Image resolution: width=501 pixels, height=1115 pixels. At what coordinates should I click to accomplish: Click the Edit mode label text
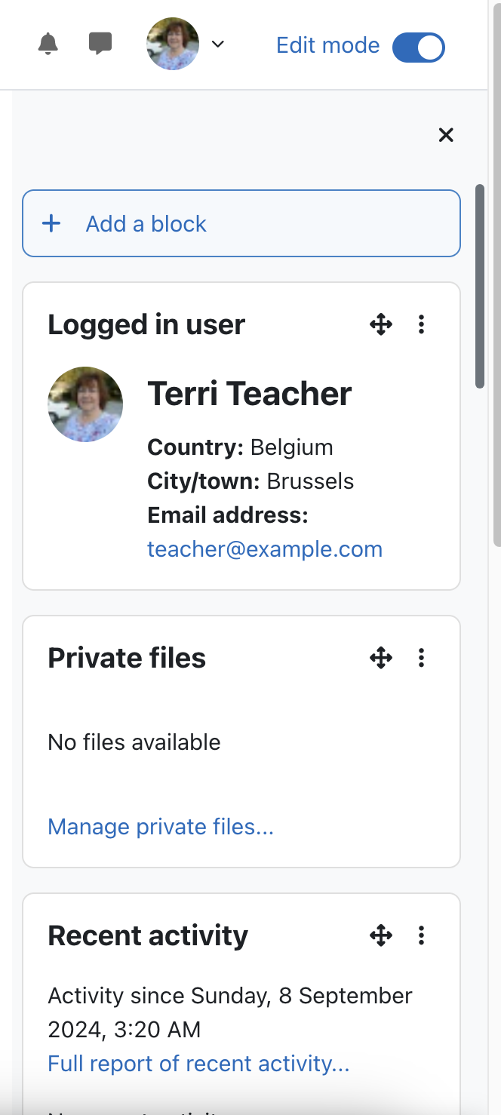328,45
